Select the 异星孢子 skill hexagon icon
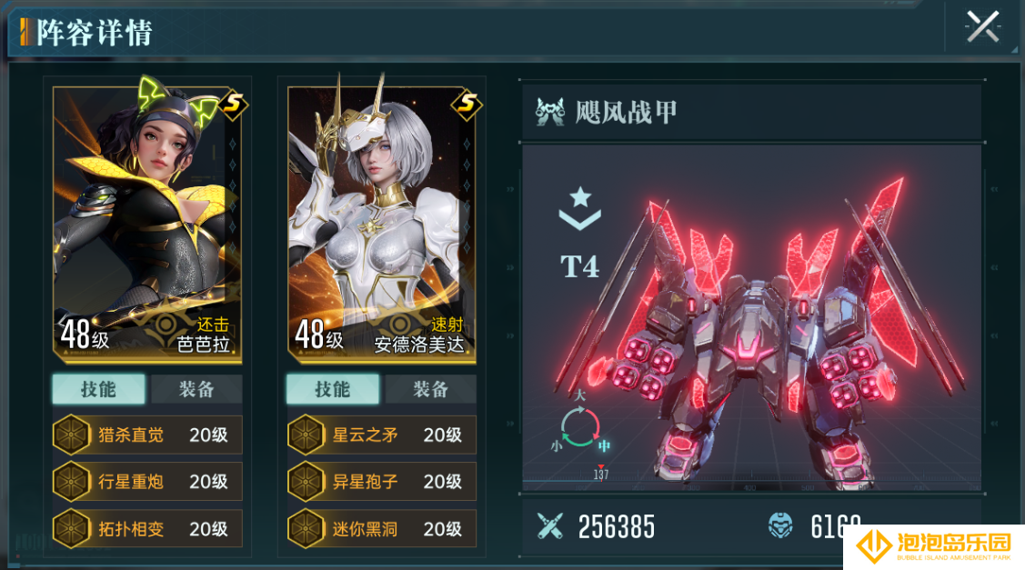The height and width of the screenshot is (570, 1025). tap(306, 482)
